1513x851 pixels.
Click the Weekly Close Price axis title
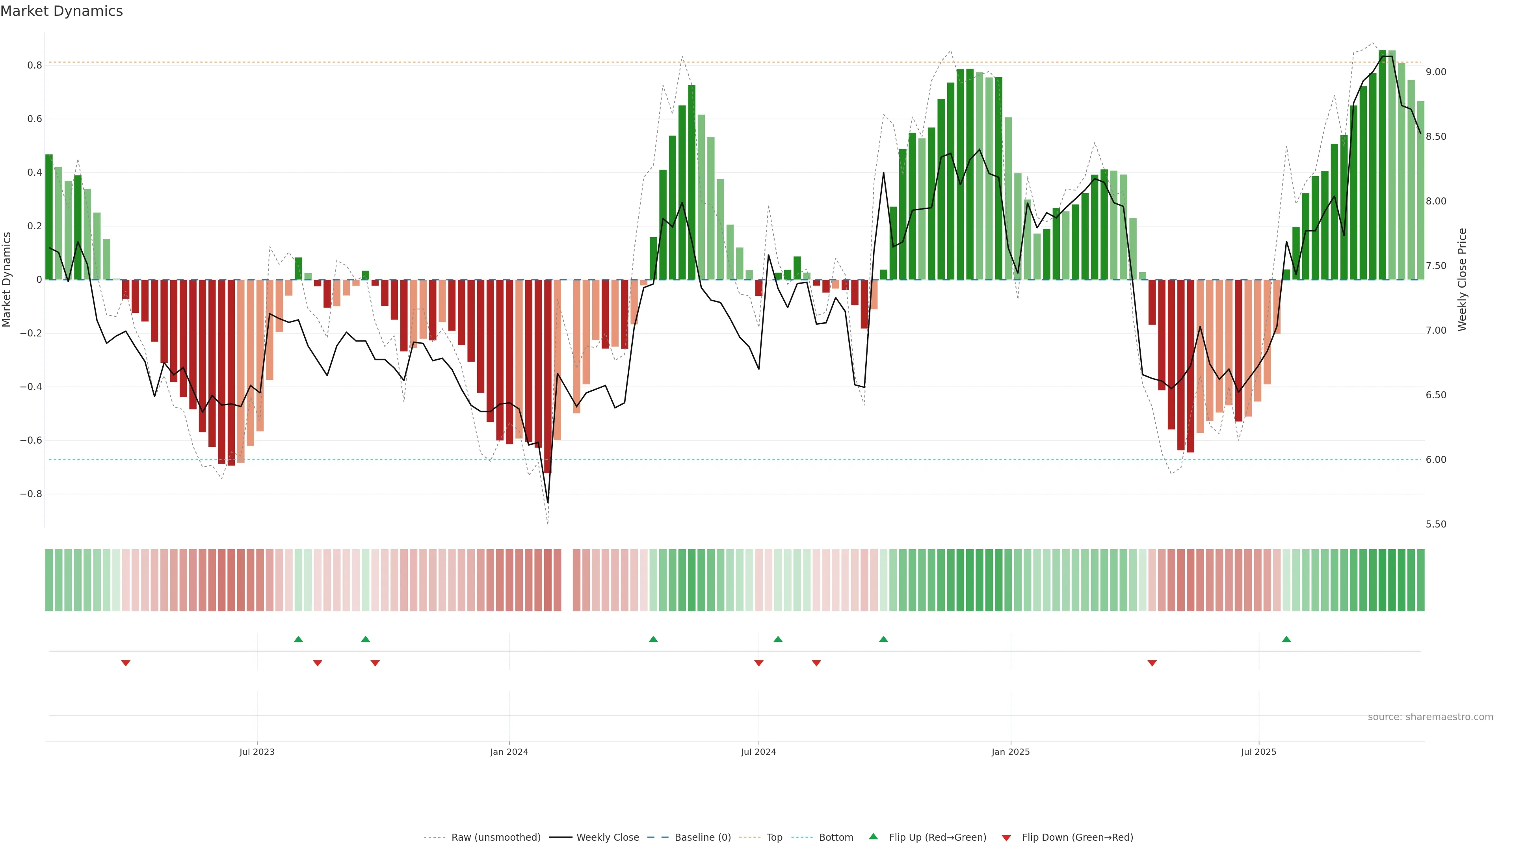click(1462, 280)
